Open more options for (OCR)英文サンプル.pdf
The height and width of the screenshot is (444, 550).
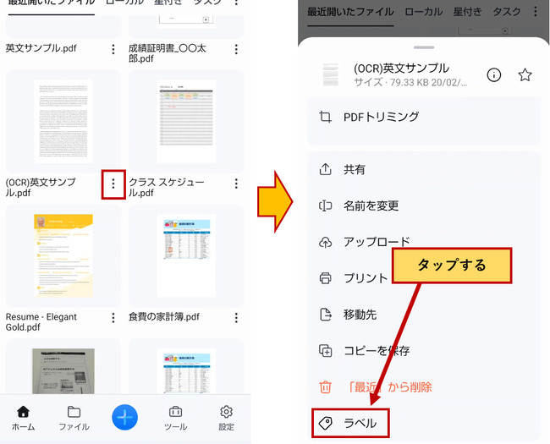(113, 184)
